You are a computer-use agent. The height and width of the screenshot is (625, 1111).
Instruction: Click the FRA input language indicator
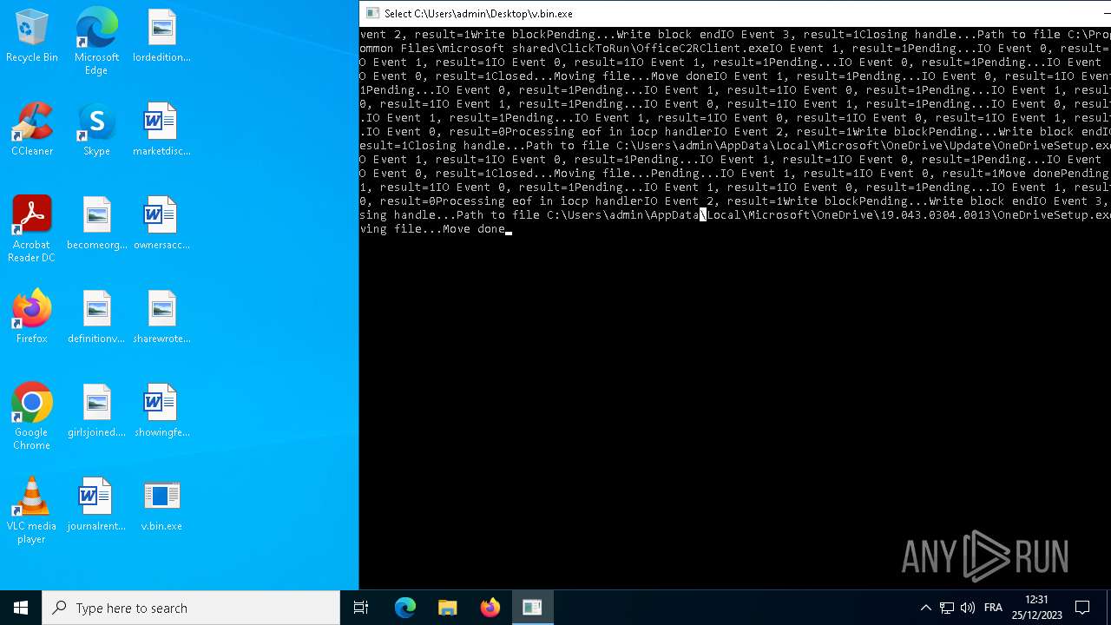[x=994, y=608]
